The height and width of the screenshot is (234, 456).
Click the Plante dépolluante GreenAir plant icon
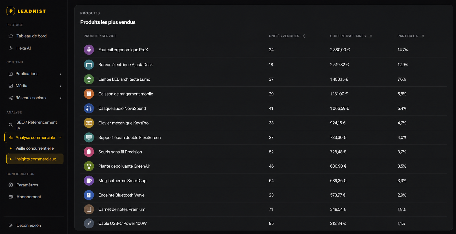click(x=89, y=166)
